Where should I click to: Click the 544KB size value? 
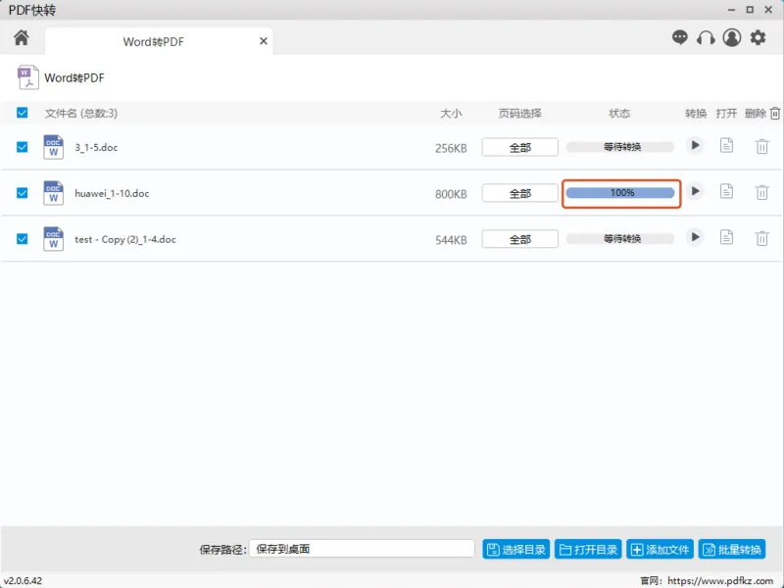click(451, 240)
